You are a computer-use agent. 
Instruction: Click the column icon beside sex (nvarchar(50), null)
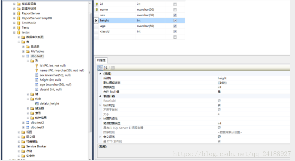(x=37, y=75)
